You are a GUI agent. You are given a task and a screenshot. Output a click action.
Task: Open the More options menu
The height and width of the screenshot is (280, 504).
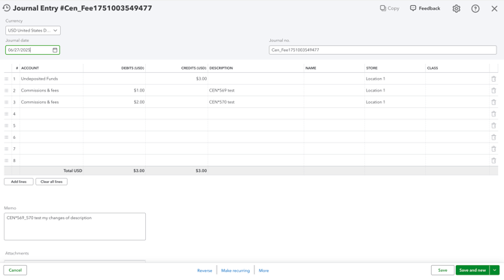[x=263, y=271]
